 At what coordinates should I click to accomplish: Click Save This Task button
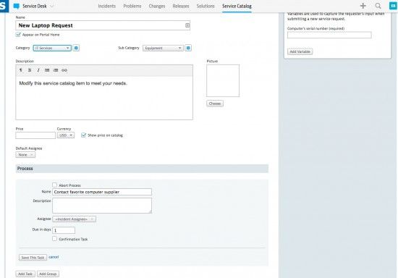point(33,258)
